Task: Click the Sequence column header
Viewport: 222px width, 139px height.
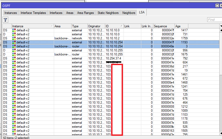Action: 164,26
